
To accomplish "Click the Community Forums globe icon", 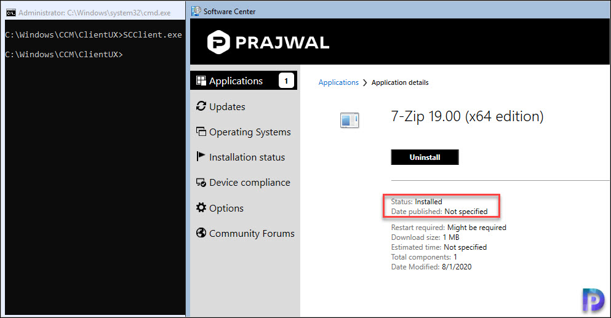I will 201,233.
